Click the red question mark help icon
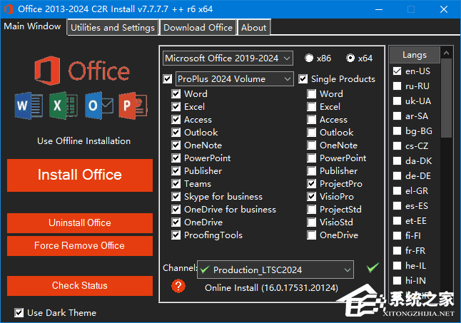461x323 pixels. 178,286
